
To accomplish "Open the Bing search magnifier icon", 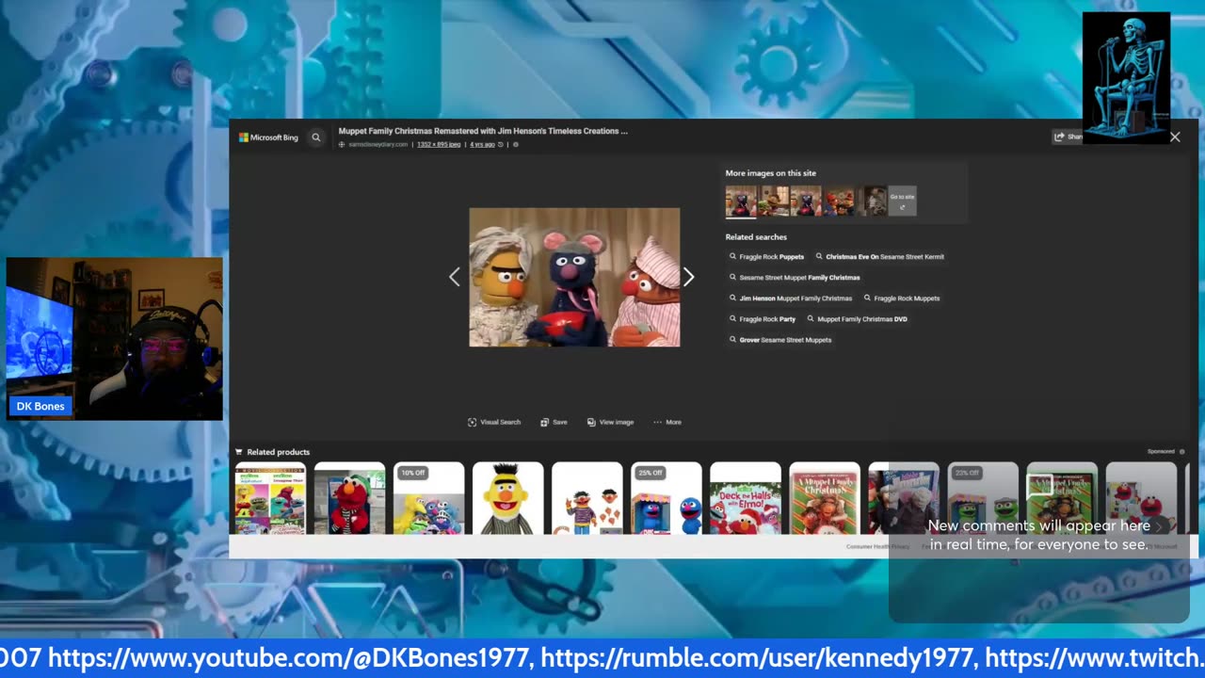I will 316,137.
